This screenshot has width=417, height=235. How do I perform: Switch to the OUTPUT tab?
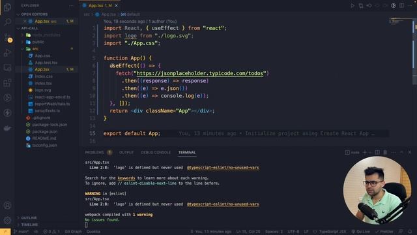[126, 152]
